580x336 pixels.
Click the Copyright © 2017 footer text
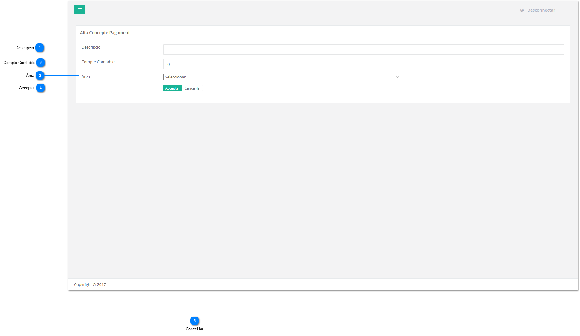point(90,284)
